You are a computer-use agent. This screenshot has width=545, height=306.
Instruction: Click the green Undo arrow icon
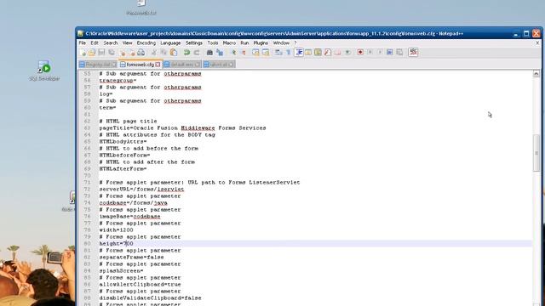[186, 53]
